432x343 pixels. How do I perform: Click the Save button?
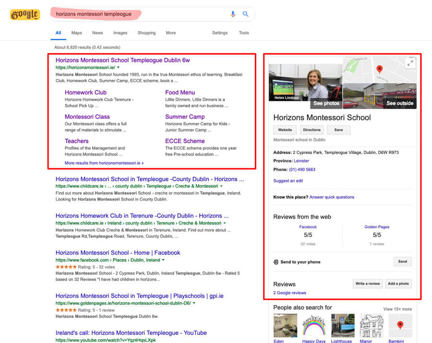(x=338, y=130)
